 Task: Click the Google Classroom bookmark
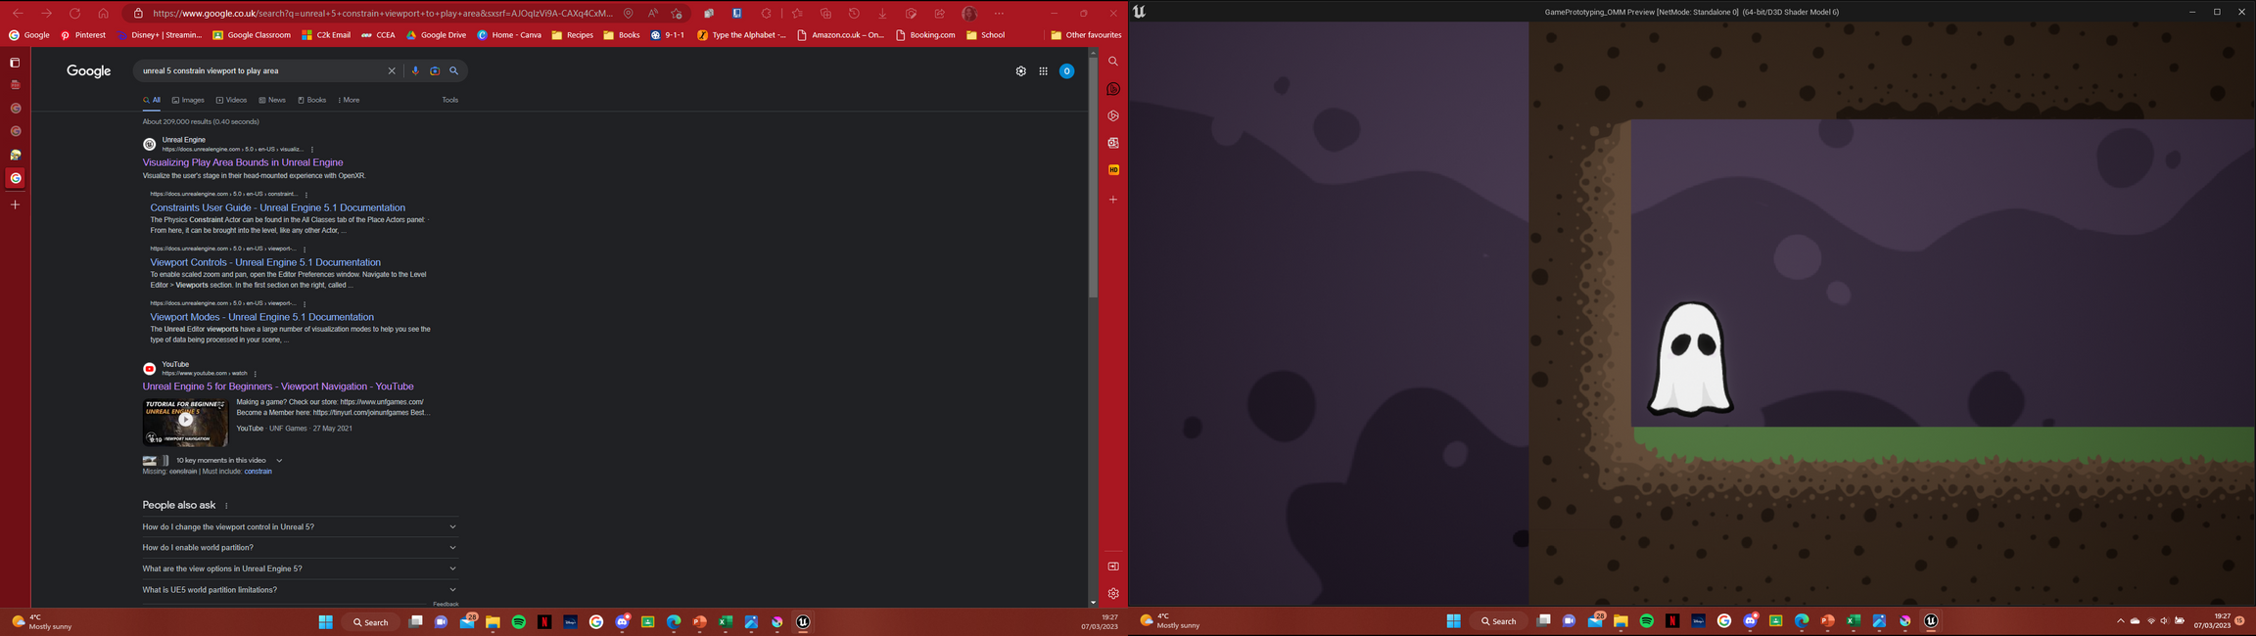click(x=252, y=35)
